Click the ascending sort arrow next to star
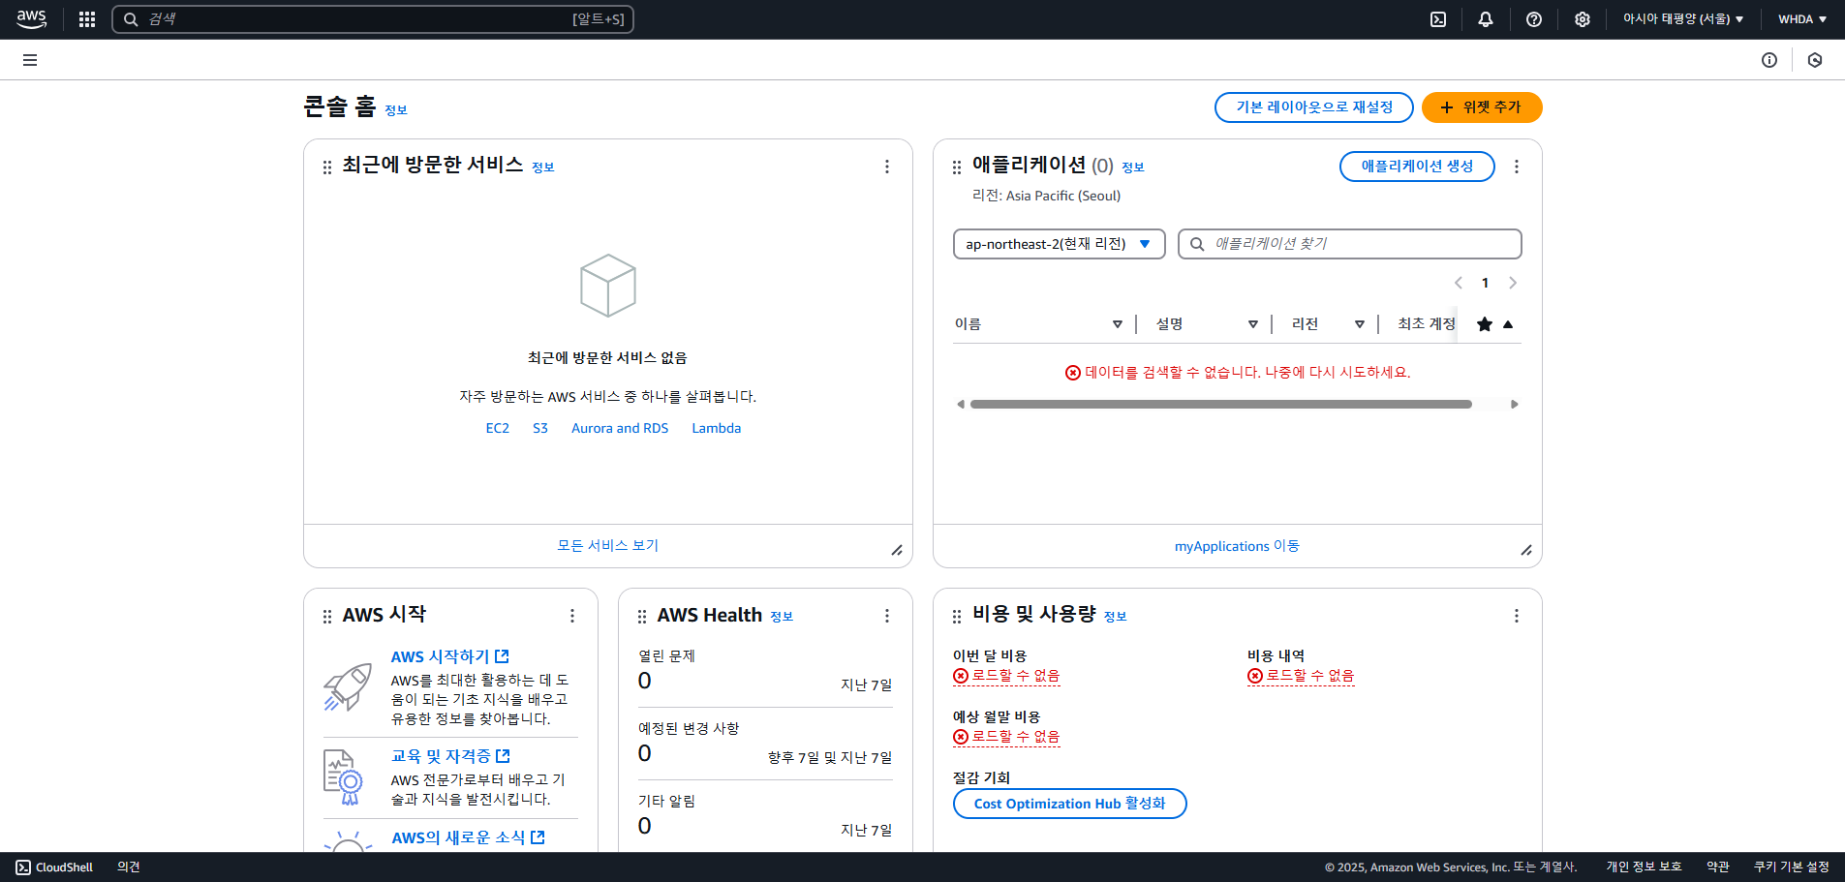1845x882 pixels. coord(1508,324)
